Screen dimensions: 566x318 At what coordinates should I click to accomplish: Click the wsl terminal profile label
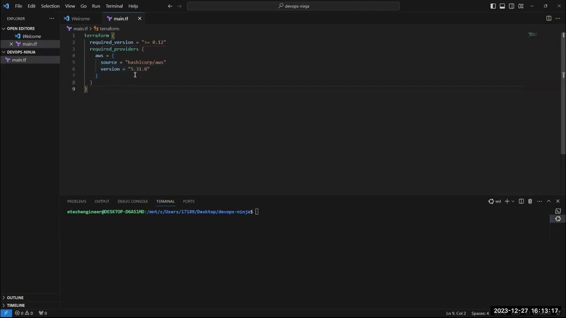tap(495, 201)
